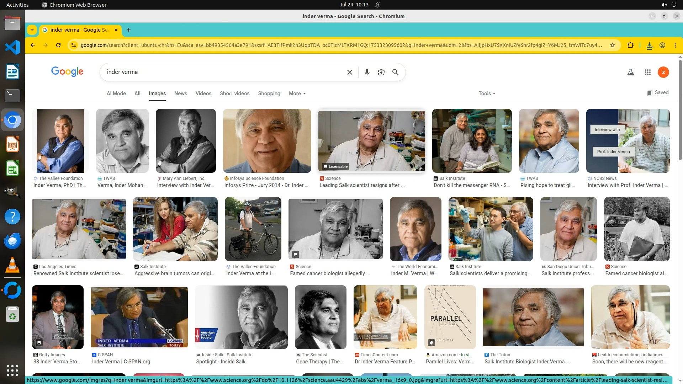683x384 pixels.
Task: Open the tab search chevron dropdown
Action: pyautogui.click(x=32, y=30)
